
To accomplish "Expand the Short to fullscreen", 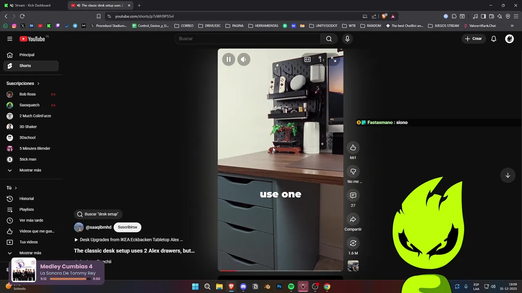I will pos(333,59).
